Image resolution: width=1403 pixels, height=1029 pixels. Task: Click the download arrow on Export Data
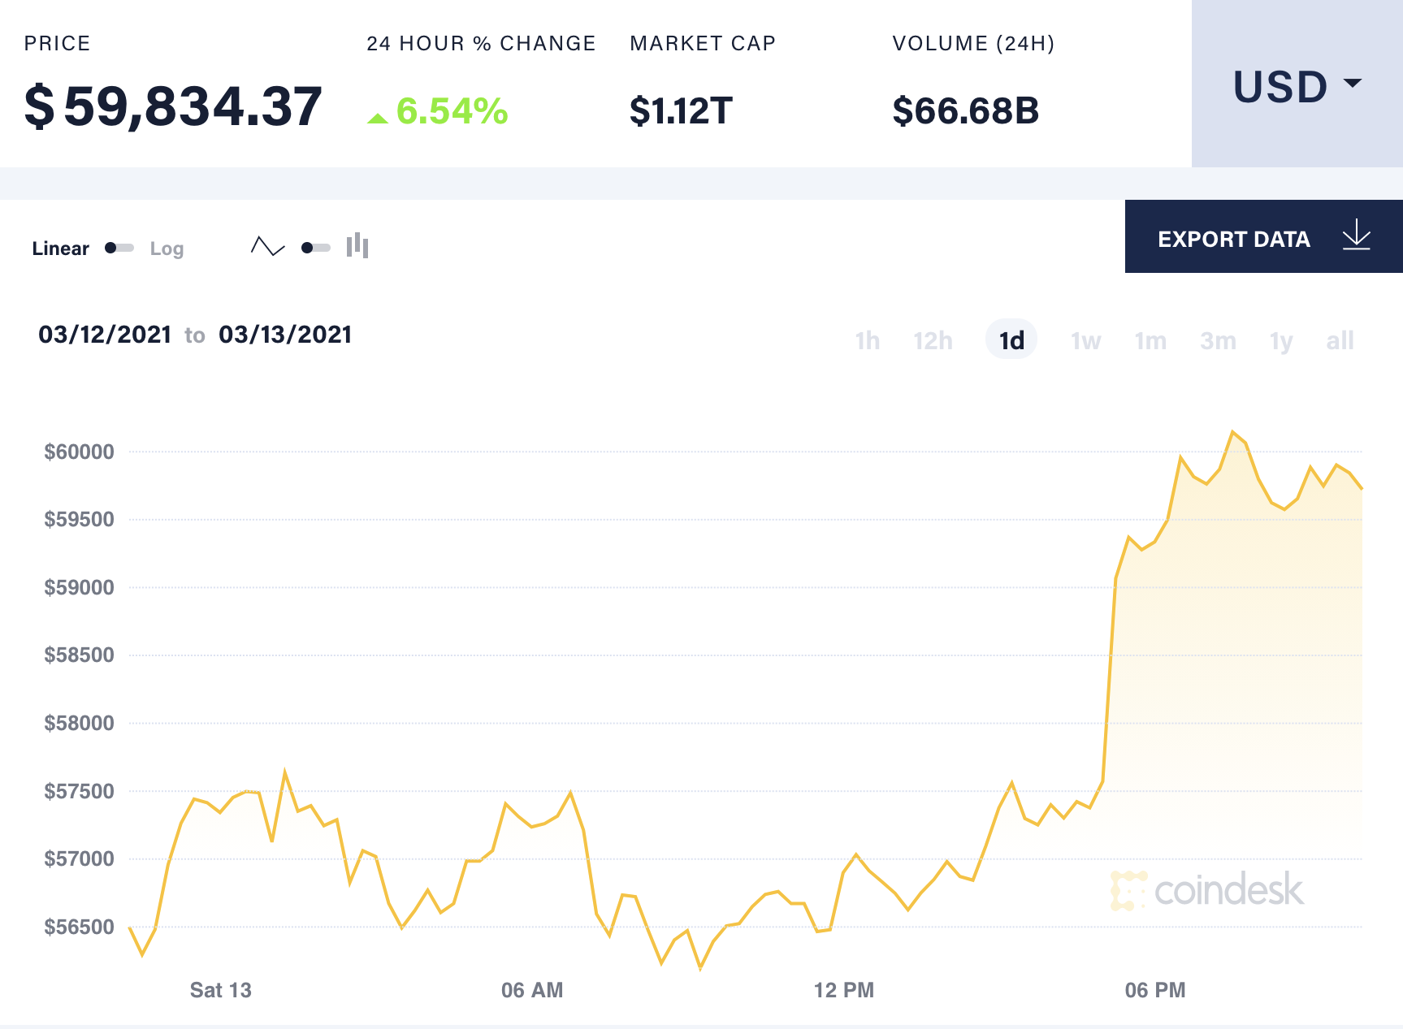click(x=1355, y=237)
